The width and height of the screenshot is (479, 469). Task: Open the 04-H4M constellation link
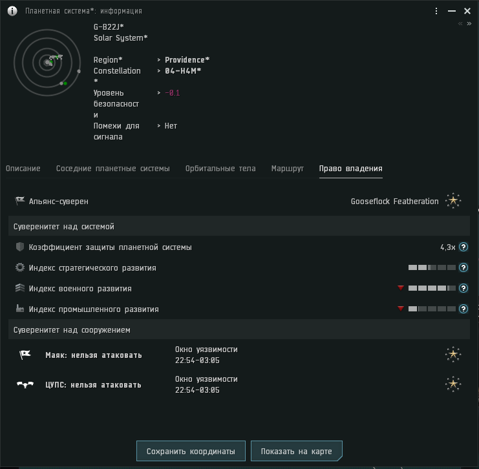point(183,71)
